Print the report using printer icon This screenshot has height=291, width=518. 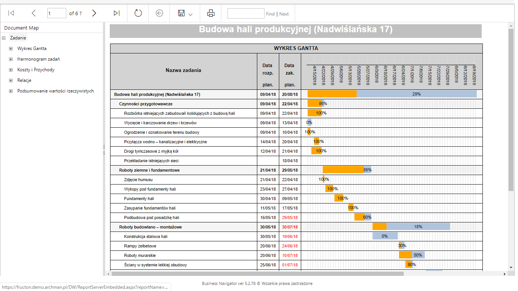pyautogui.click(x=211, y=13)
